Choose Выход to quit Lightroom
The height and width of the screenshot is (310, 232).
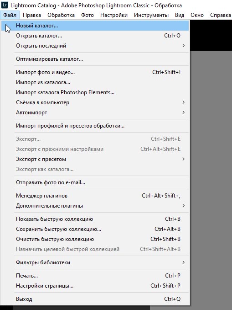[95, 299]
